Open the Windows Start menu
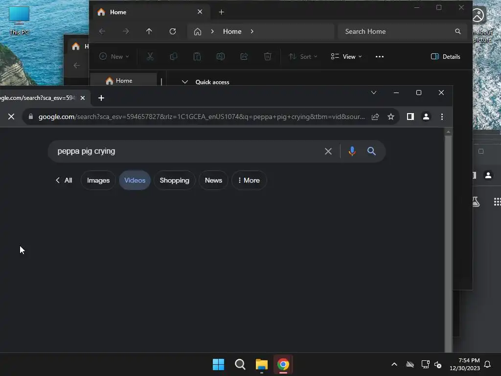This screenshot has width=501, height=376. 219,364
